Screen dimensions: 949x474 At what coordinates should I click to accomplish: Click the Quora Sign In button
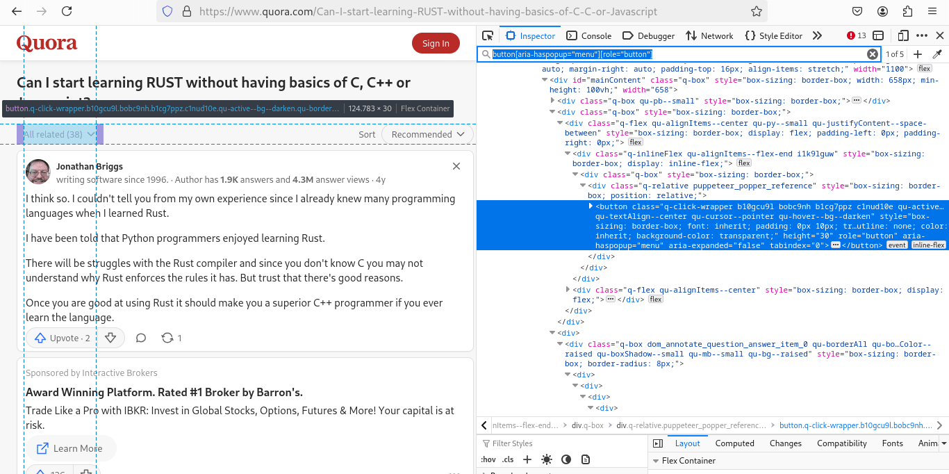click(x=436, y=43)
